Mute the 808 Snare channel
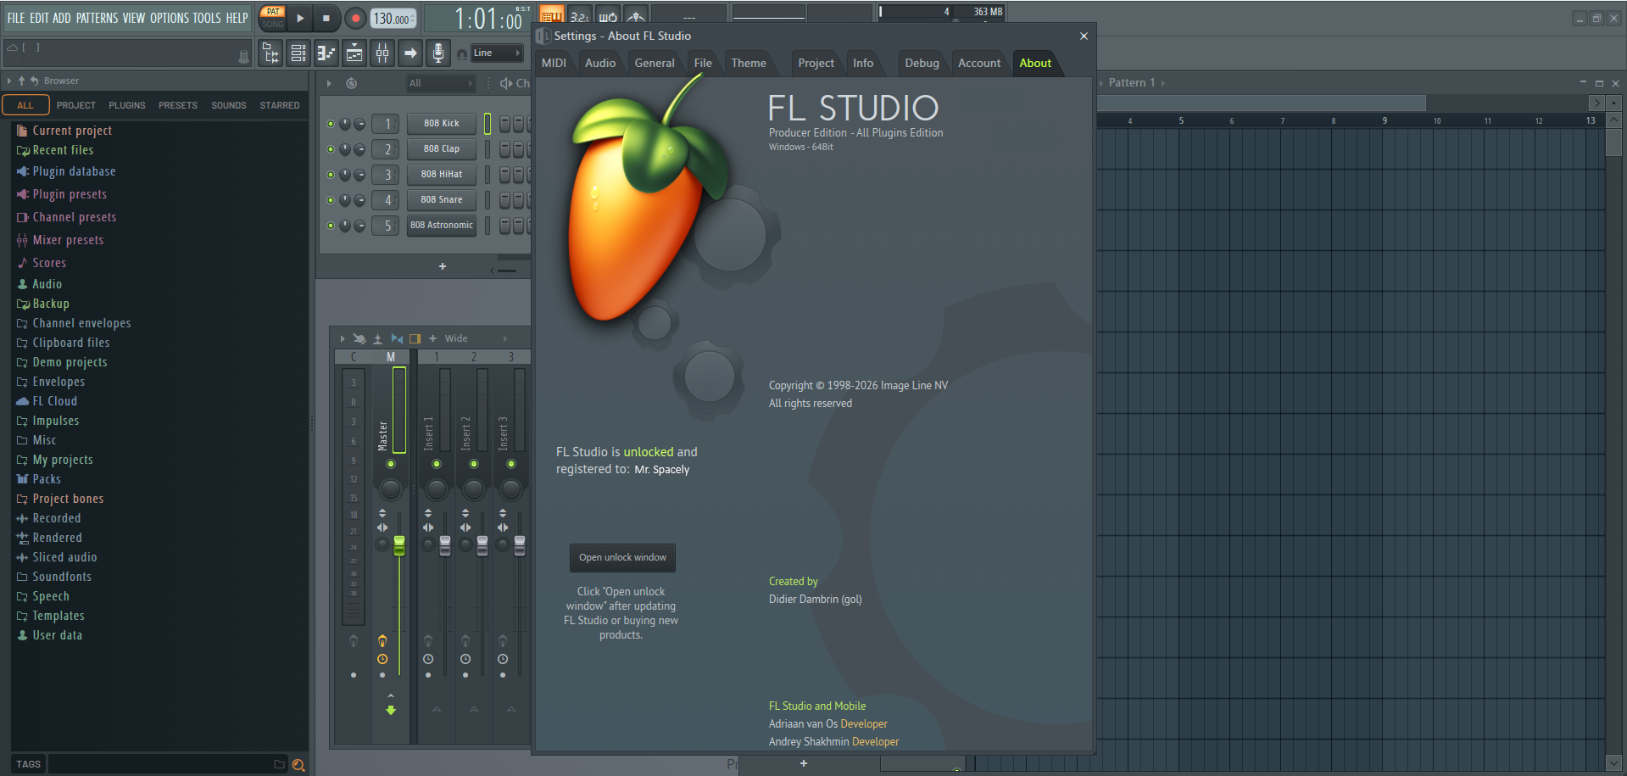1627x776 pixels. 331,200
